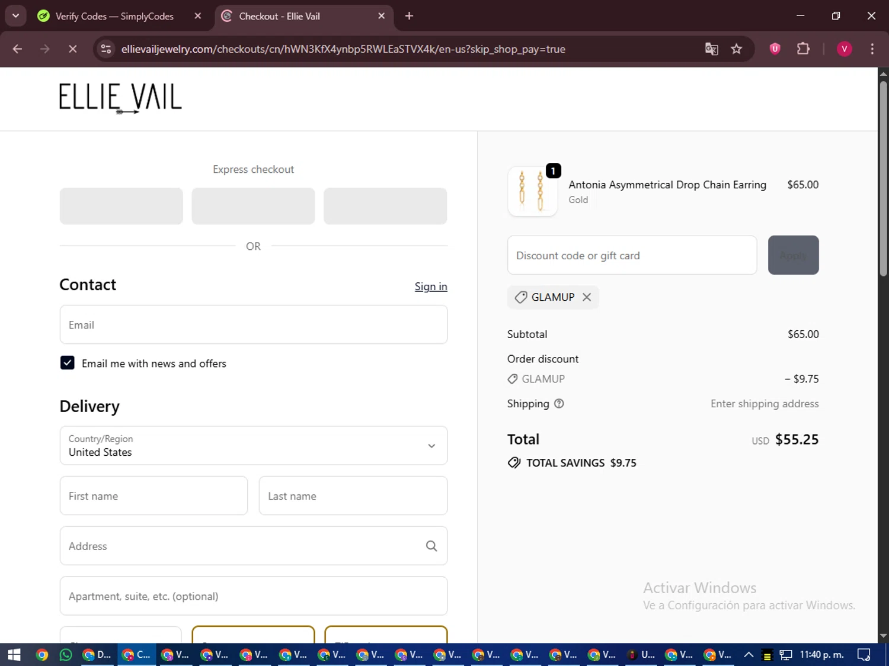
Task: Open the Windows notification center
Action: click(864, 655)
